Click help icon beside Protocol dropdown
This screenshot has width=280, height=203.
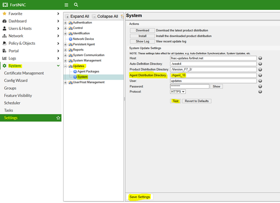[x=260, y=92]
